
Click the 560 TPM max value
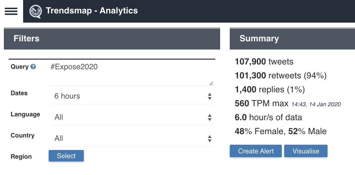262,104
